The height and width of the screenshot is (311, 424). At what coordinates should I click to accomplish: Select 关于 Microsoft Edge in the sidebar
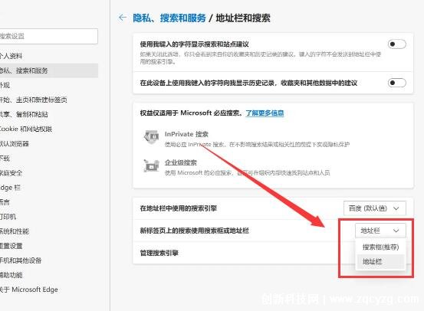(x=48, y=290)
